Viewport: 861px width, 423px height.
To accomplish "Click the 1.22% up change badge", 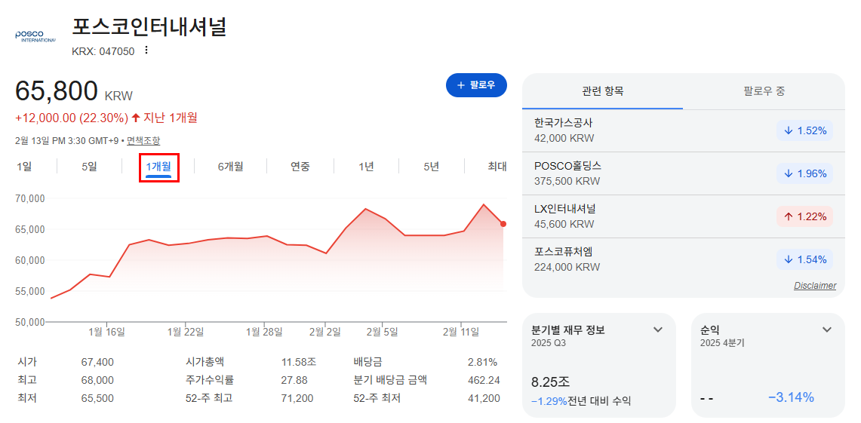I will tap(804, 216).
